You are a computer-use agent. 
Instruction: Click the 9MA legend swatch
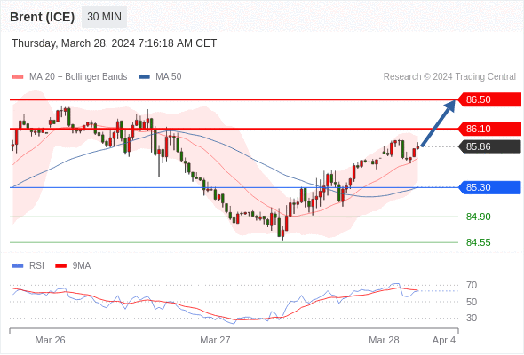coord(60,266)
